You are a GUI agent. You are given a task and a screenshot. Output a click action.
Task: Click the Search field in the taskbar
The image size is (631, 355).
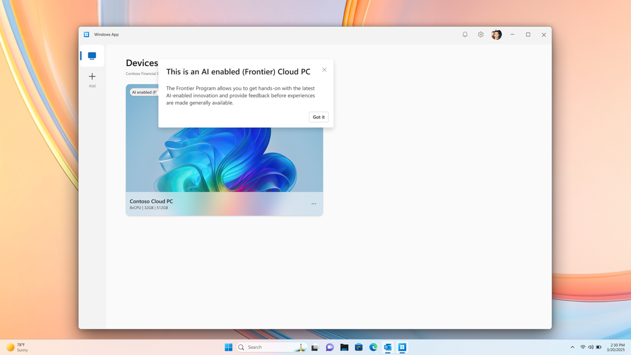click(271, 347)
